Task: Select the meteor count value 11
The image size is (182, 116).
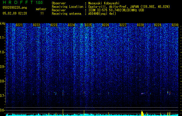Action: tap(42, 13)
